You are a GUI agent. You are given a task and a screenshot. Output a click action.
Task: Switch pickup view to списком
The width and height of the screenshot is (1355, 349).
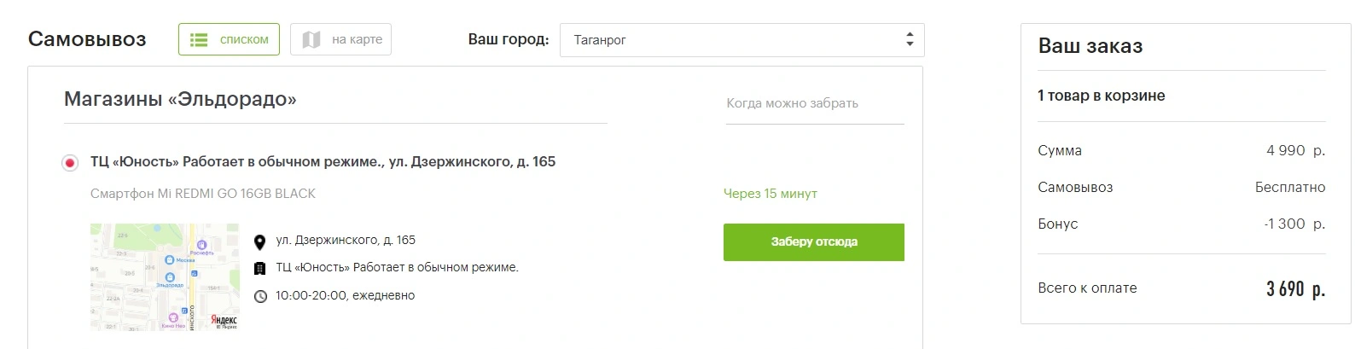229,39
